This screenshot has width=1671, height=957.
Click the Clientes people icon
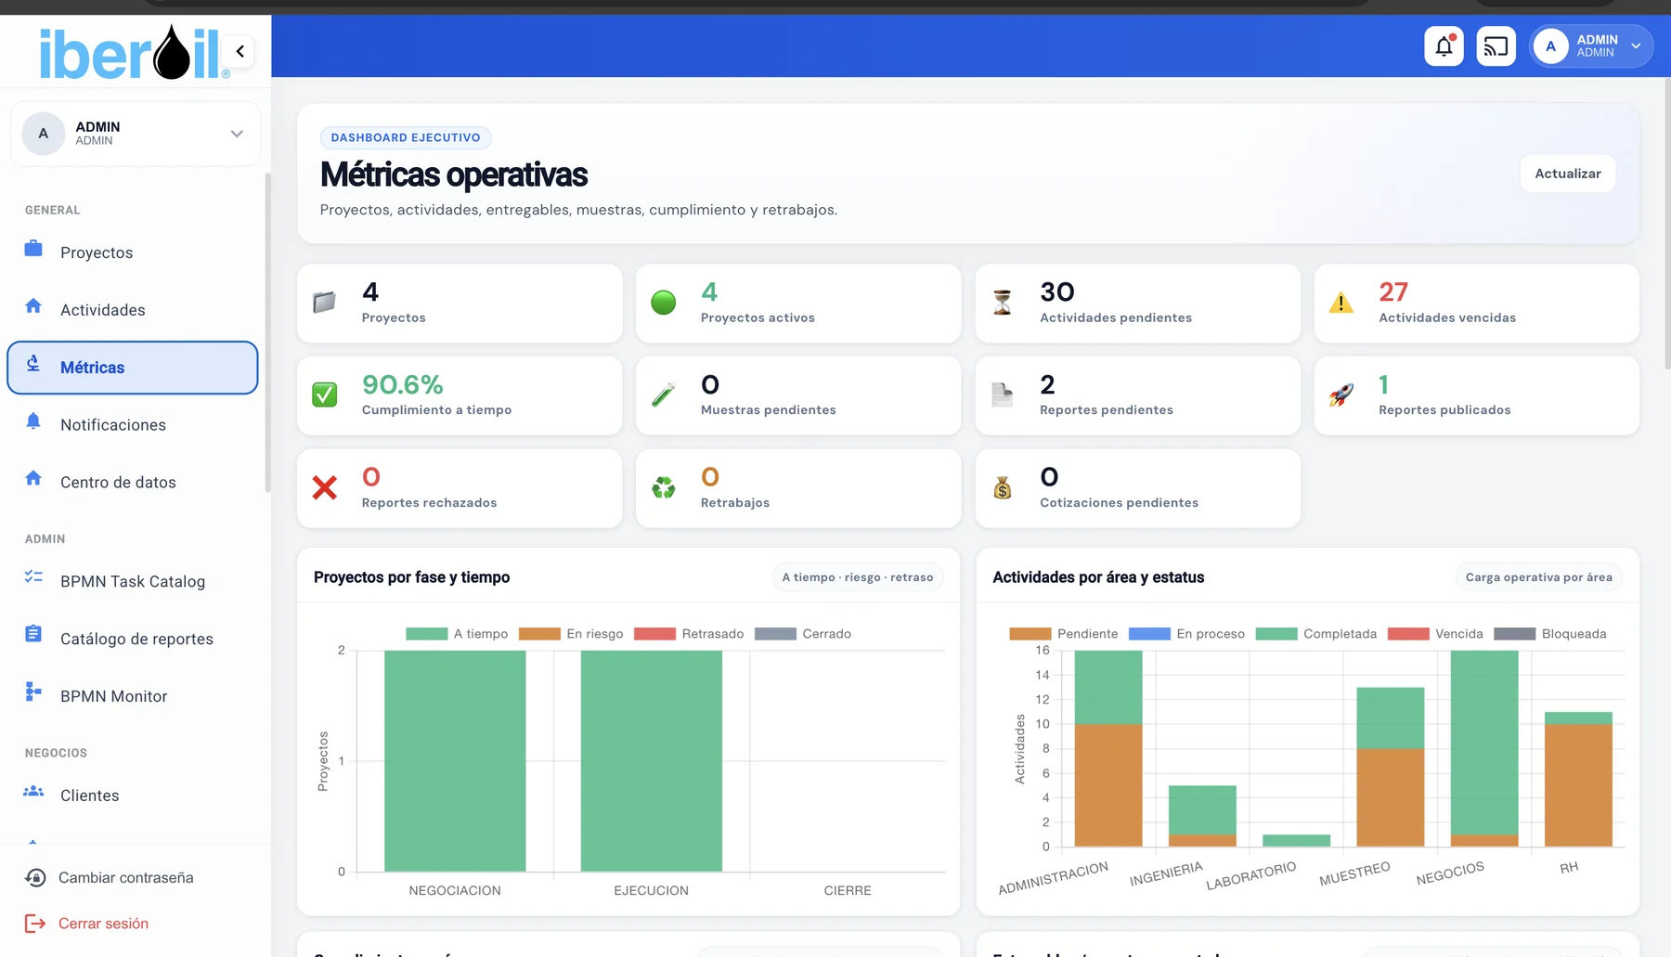point(33,792)
